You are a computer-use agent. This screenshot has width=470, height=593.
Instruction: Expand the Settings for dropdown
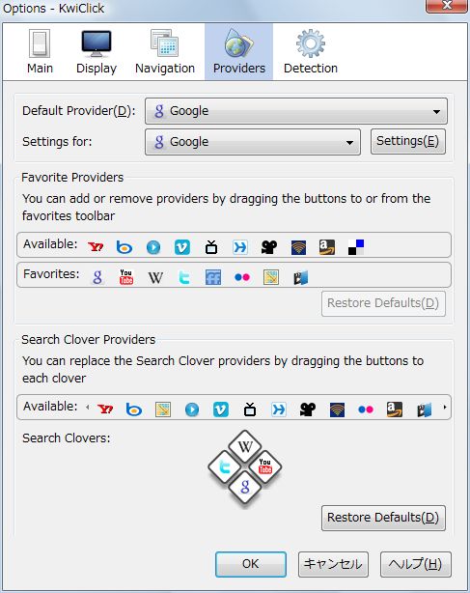click(253, 142)
